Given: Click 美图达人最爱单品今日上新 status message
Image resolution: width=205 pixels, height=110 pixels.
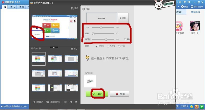Looking at the screenshot, I should tap(16, 106).
